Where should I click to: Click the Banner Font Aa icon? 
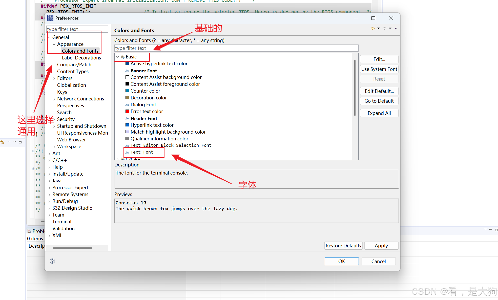127,71
